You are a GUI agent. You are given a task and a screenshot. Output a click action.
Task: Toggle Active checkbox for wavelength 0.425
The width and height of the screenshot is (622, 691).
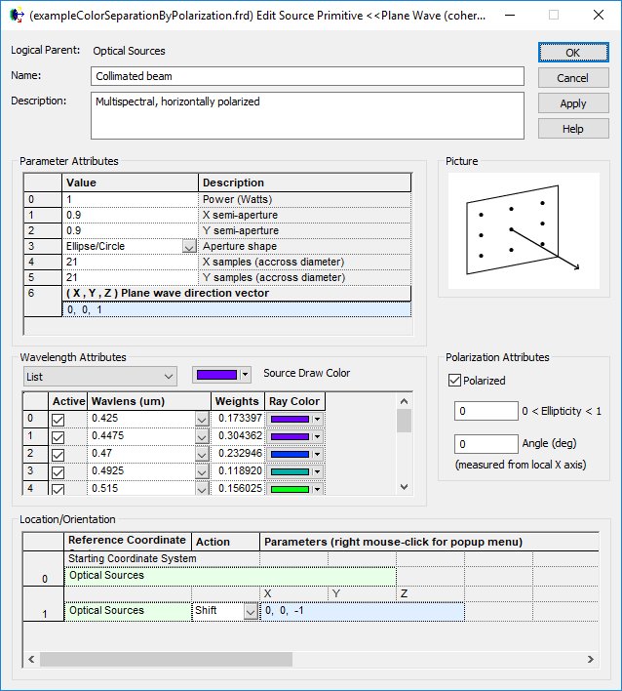[58, 419]
